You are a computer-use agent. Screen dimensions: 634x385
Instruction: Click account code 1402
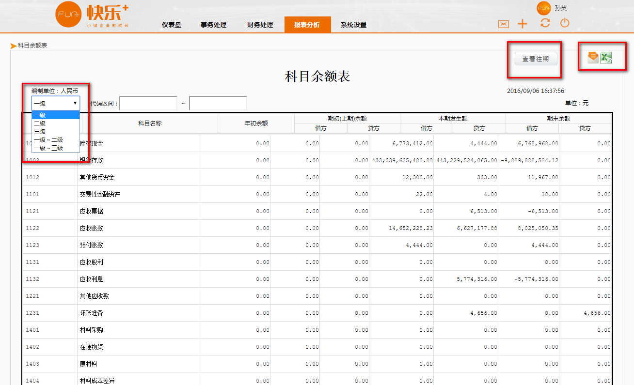tap(32, 347)
